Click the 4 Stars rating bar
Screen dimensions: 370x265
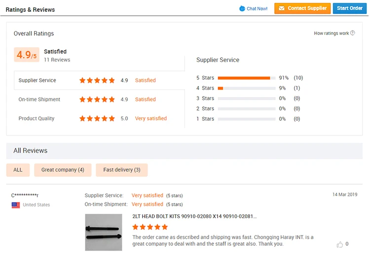click(x=246, y=88)
